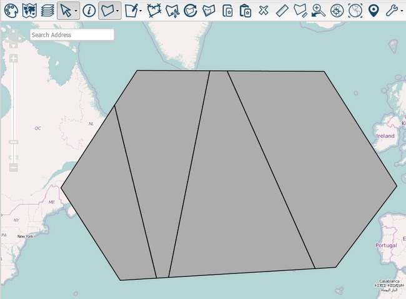Click the zoom to previous extent icon

click(x=319, y=10)
